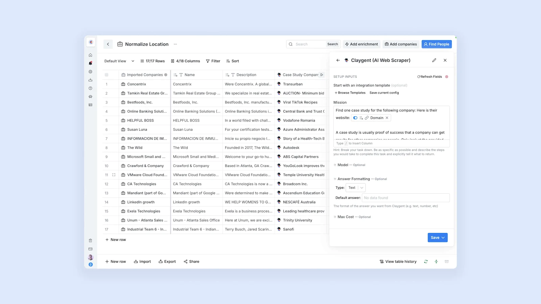Toggle the select-all checkbox in the table header

(107, 75)
